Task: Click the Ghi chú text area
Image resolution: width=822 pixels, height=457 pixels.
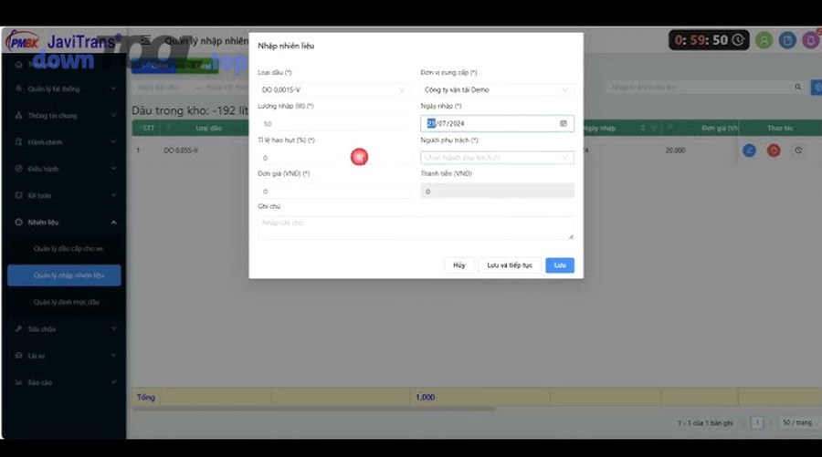Action: 415,227
